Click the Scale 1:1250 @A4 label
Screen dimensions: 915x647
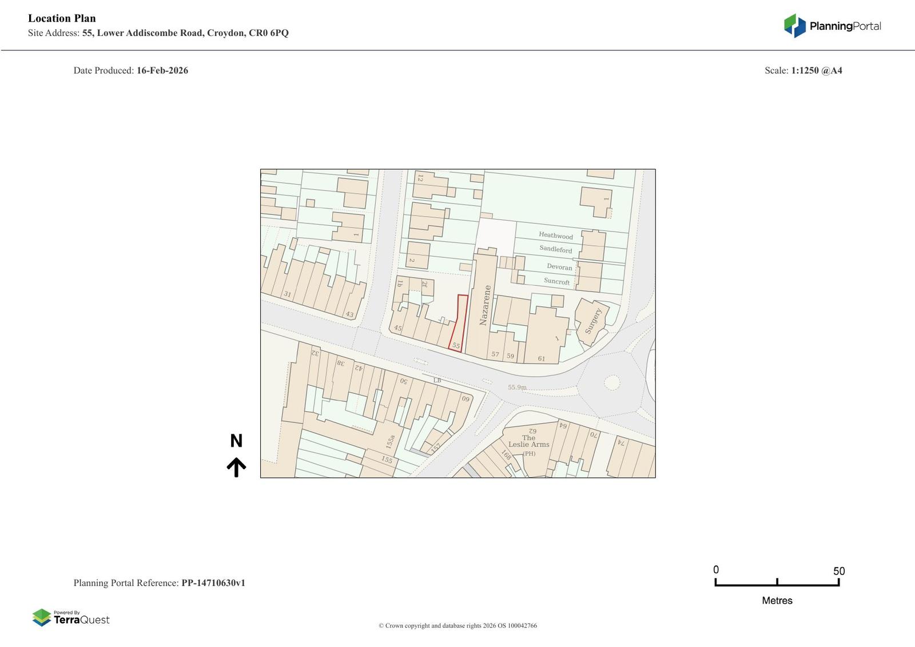coord(803,71)
